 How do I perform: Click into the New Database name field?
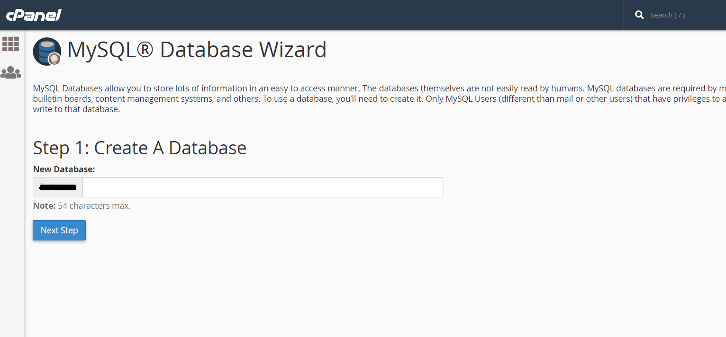(263, 187)
